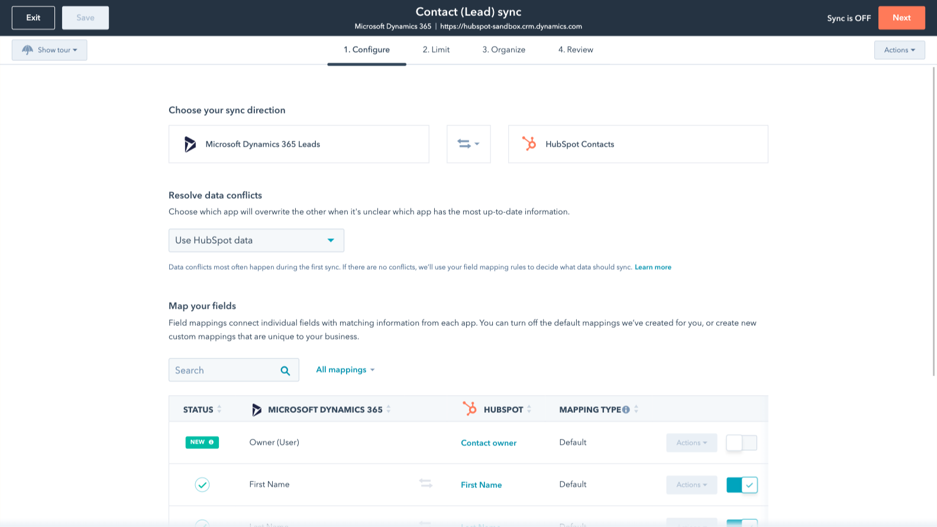Enable the Owner (User) mapping toggle
Screen dimensions: 937x527
(741, 442)
